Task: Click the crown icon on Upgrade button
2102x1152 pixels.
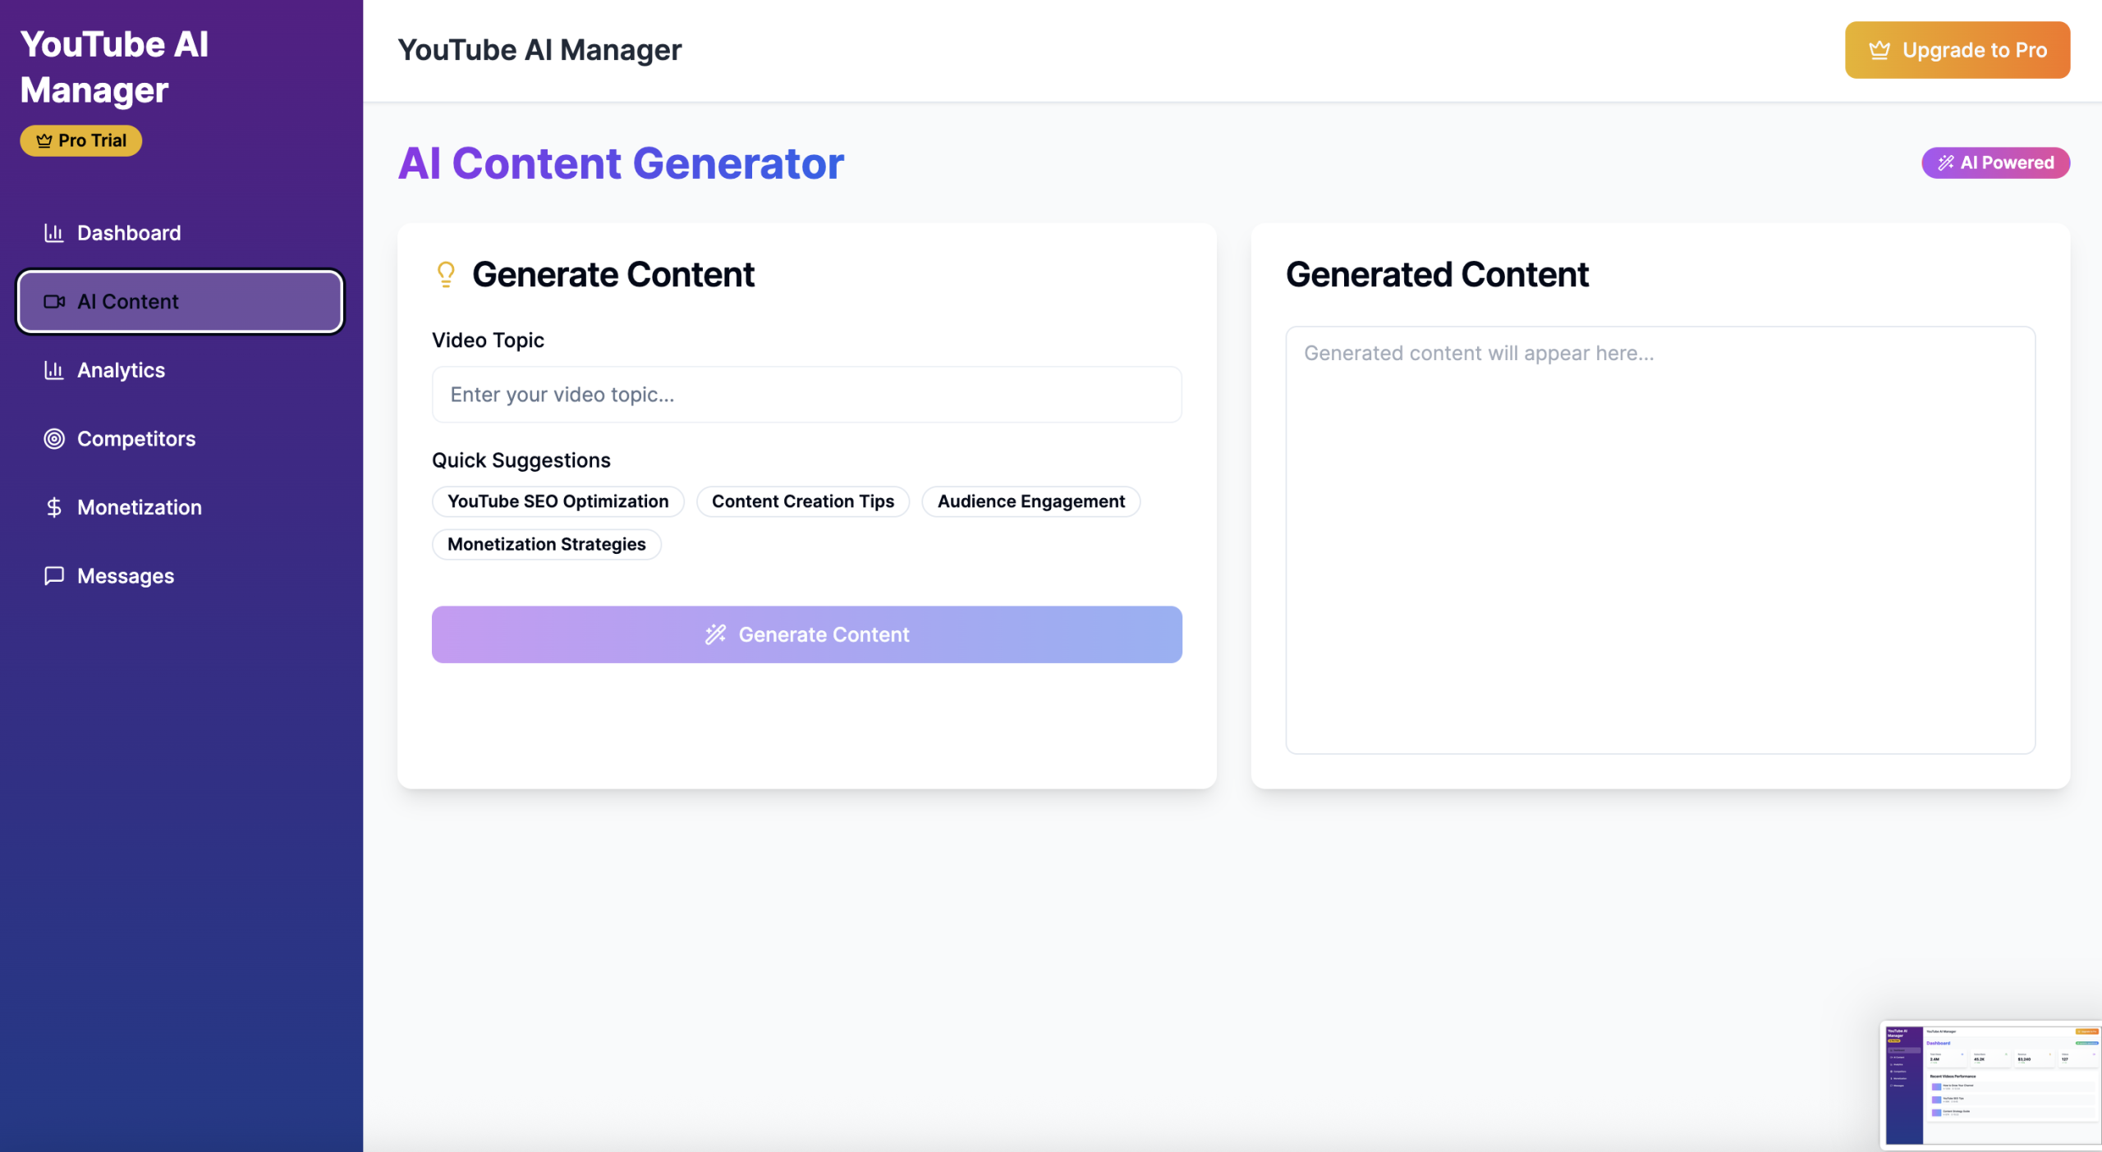Action: click(x=1879, y=50)
